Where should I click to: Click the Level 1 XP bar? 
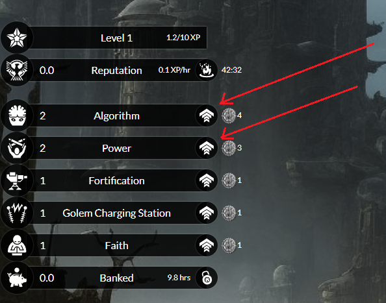click(118, 38)
